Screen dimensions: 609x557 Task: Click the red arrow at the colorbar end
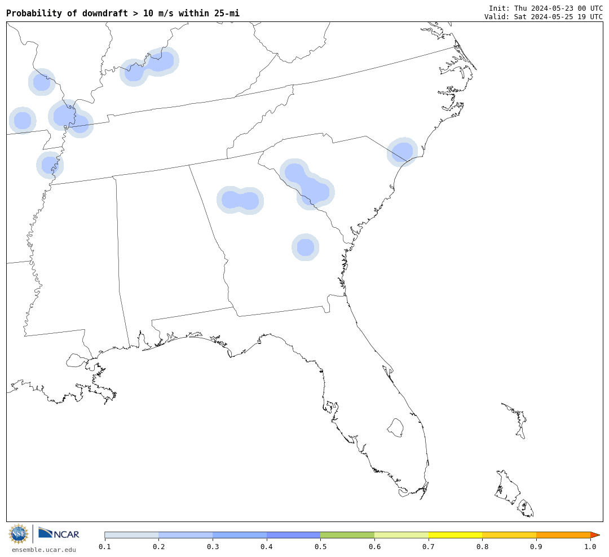595,535
